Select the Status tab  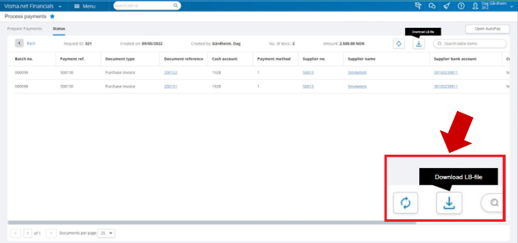click(59, 29)
